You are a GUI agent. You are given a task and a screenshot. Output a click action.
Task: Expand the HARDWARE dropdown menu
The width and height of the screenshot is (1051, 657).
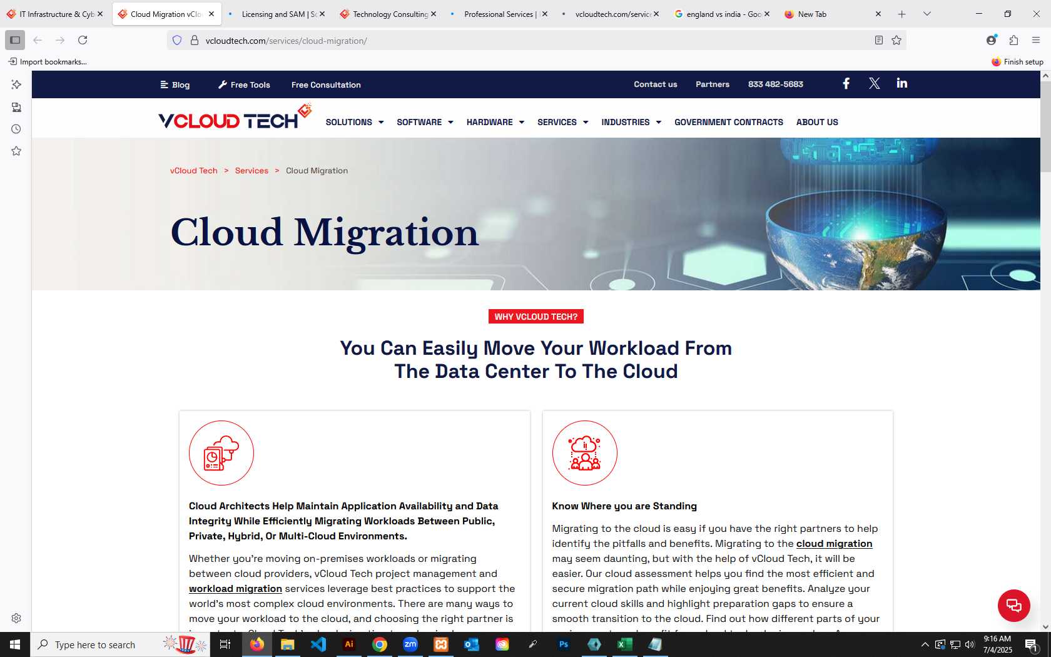pyautogui.click(x=495, y=122)
